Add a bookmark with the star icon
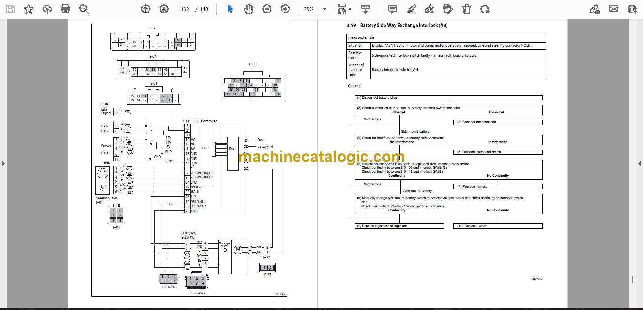 point(29,9)
